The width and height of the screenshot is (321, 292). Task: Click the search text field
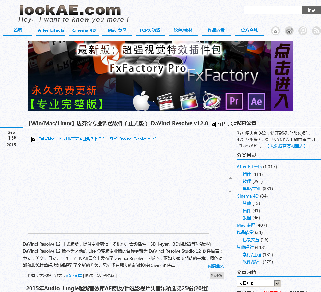[273, 10]
